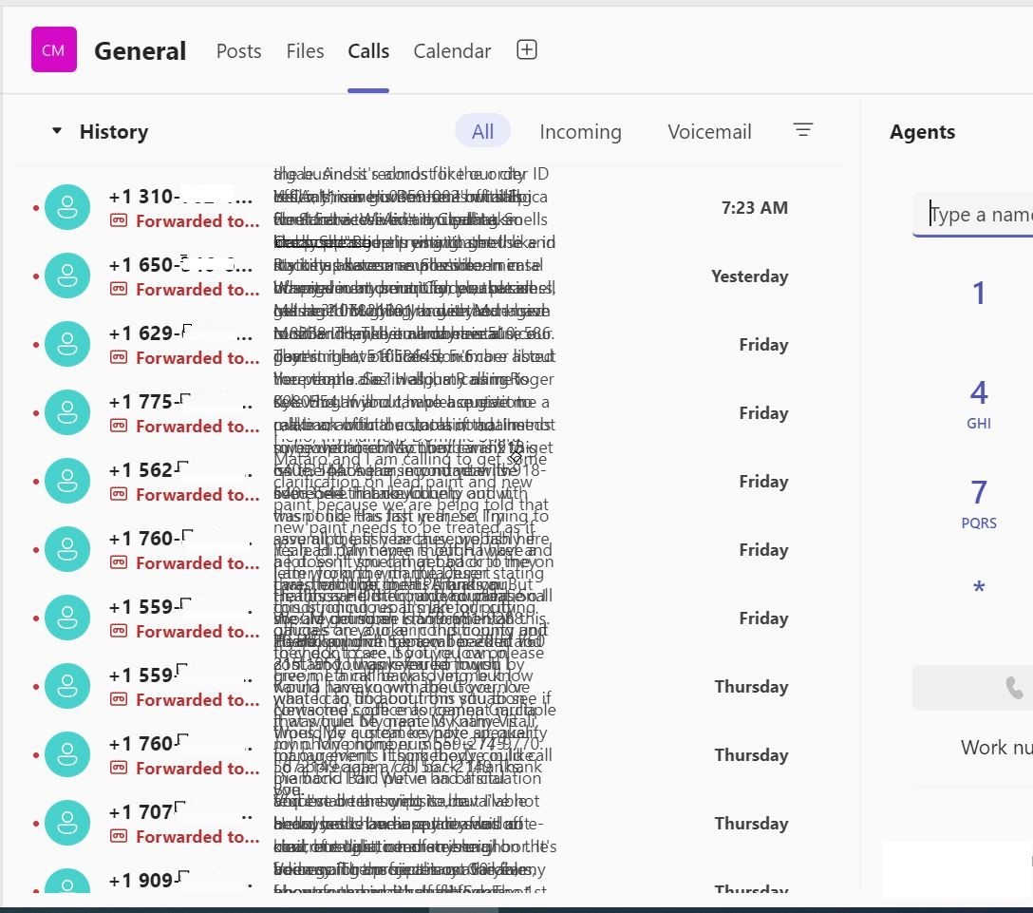Screen dimensions: 1033x913
Task: Click the phone call button below the dial pad
Action: (x=974, y=688)
